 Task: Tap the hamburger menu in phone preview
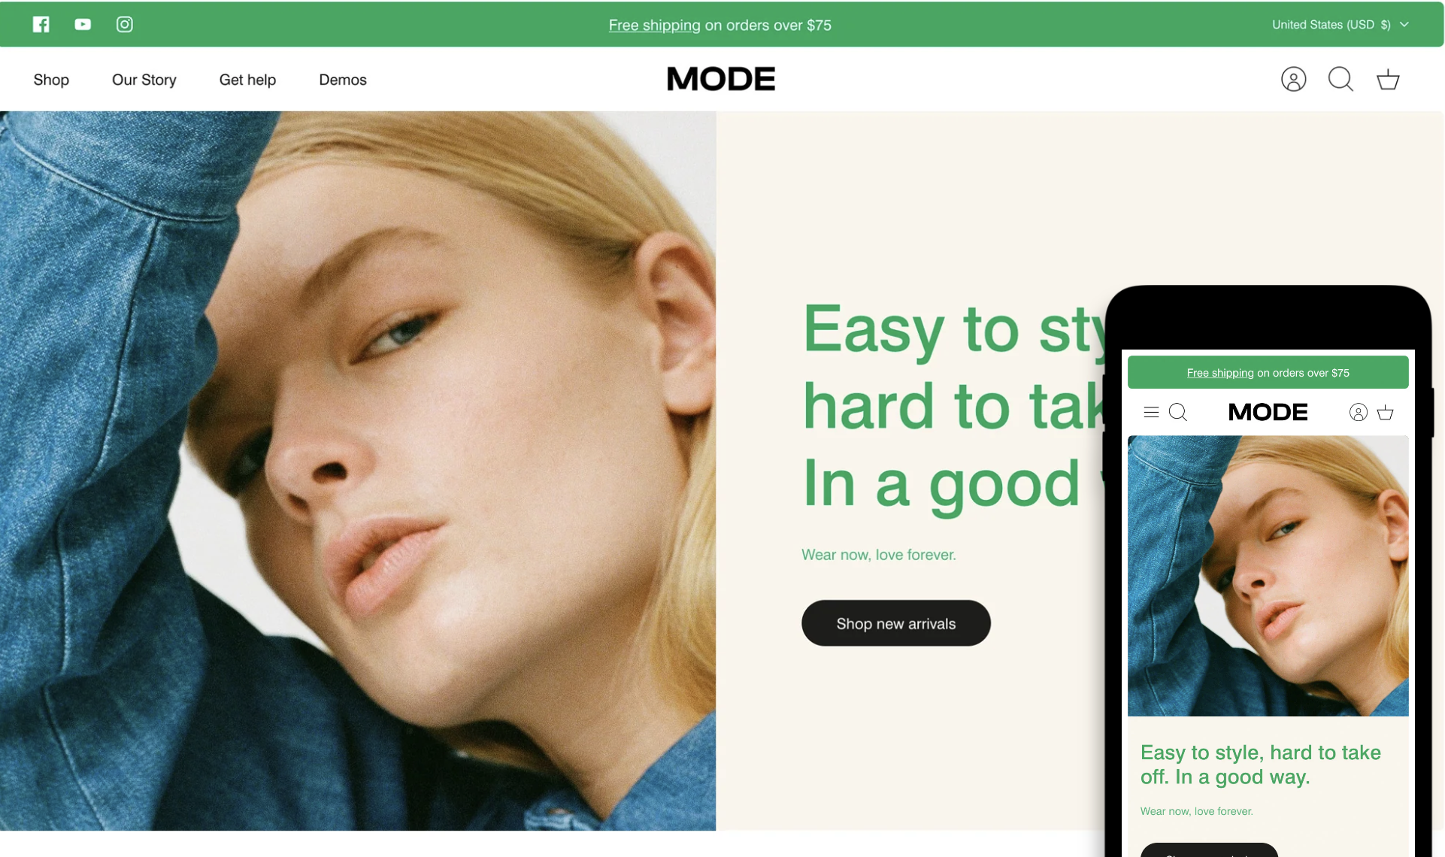point(1151,412)
